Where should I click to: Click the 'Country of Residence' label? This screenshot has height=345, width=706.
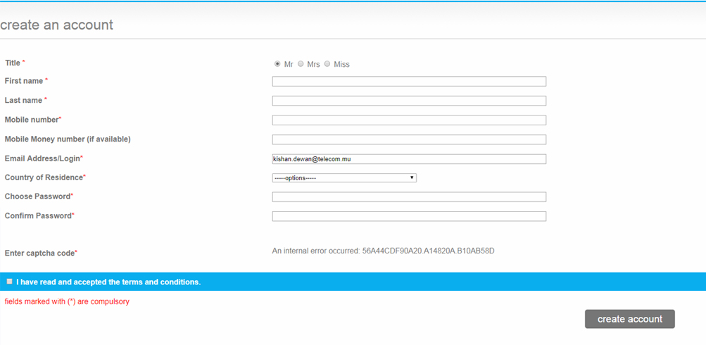[45, 177]
